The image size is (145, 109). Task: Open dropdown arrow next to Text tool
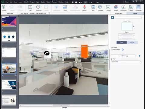coord(33,7)
